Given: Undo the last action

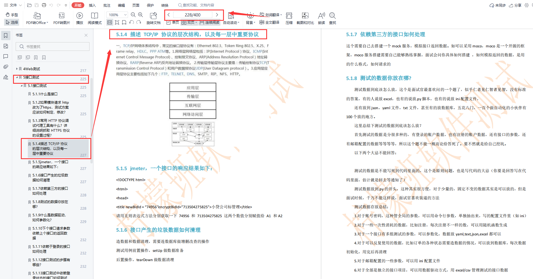Looking at the screenshot, I should click(x=51, y=5).
